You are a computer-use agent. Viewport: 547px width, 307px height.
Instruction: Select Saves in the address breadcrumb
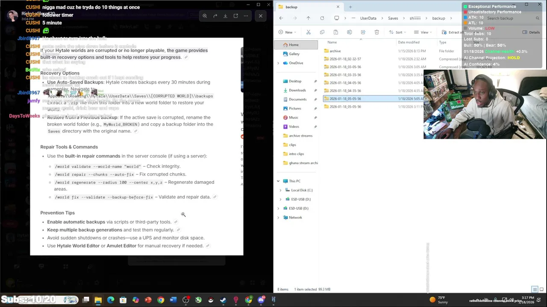click(393, 18)
